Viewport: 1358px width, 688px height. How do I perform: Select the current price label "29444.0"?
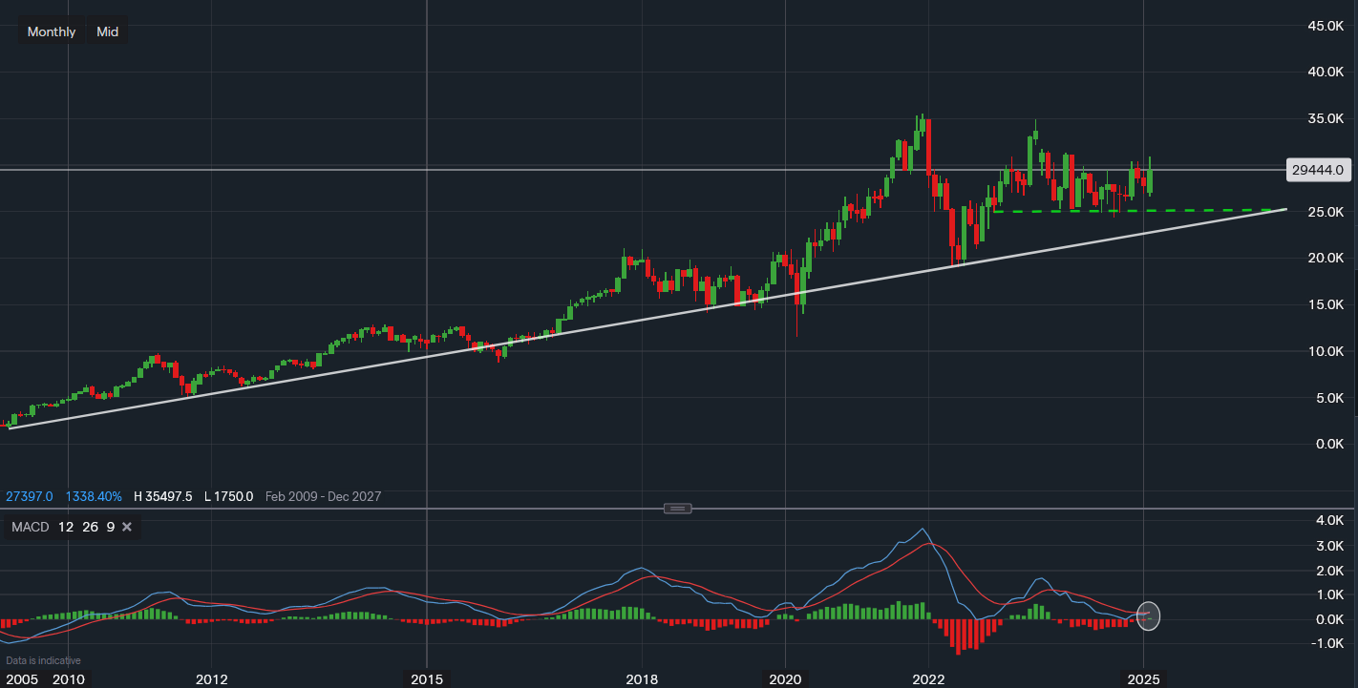pos(1319,170)
